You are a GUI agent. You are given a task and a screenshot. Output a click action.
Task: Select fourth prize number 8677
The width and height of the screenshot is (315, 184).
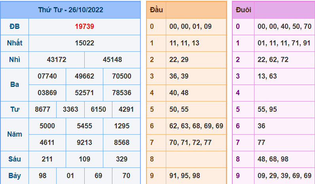42,109
